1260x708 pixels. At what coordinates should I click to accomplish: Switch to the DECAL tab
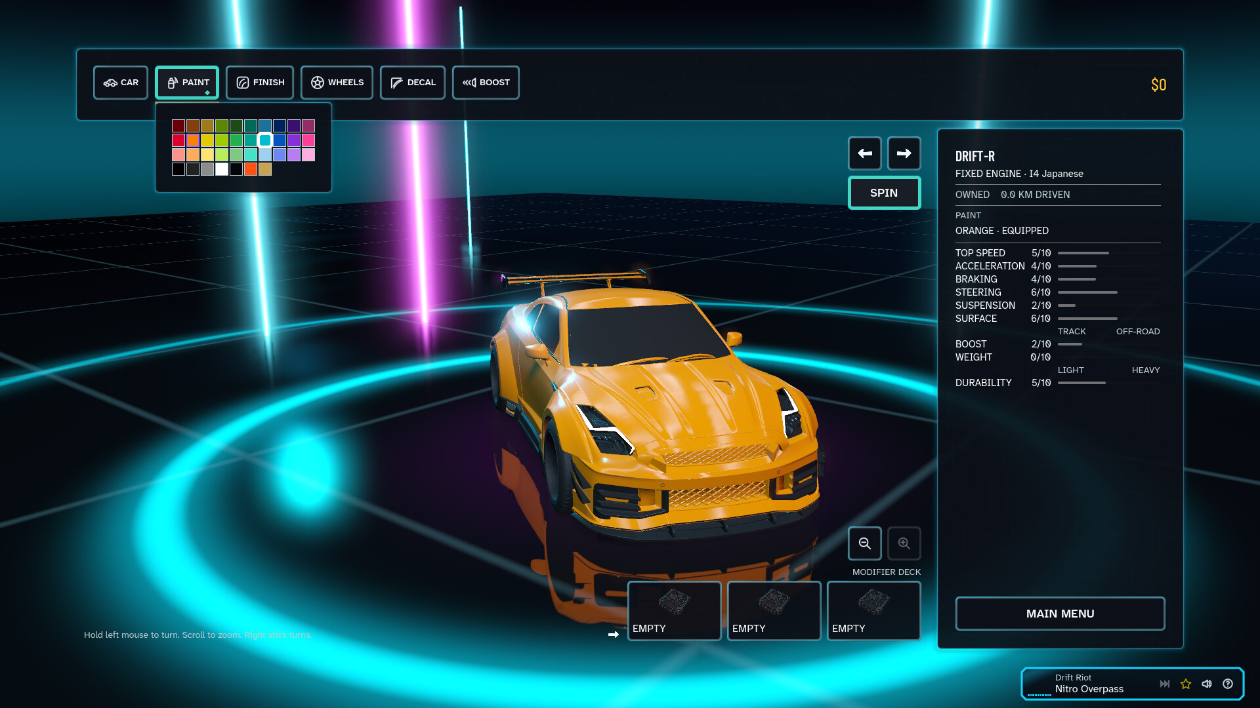(x=413, y=83)
